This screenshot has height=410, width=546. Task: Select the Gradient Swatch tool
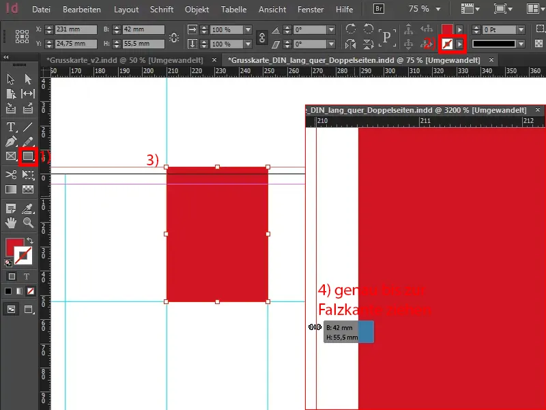coord(11,189)
